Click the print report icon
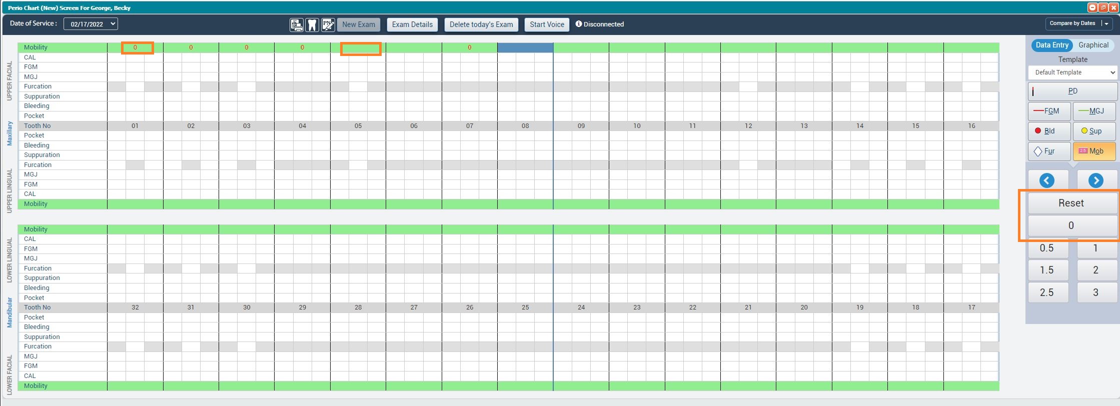The width and height of the screenshot is (1120, 406). tap(296, 24)
